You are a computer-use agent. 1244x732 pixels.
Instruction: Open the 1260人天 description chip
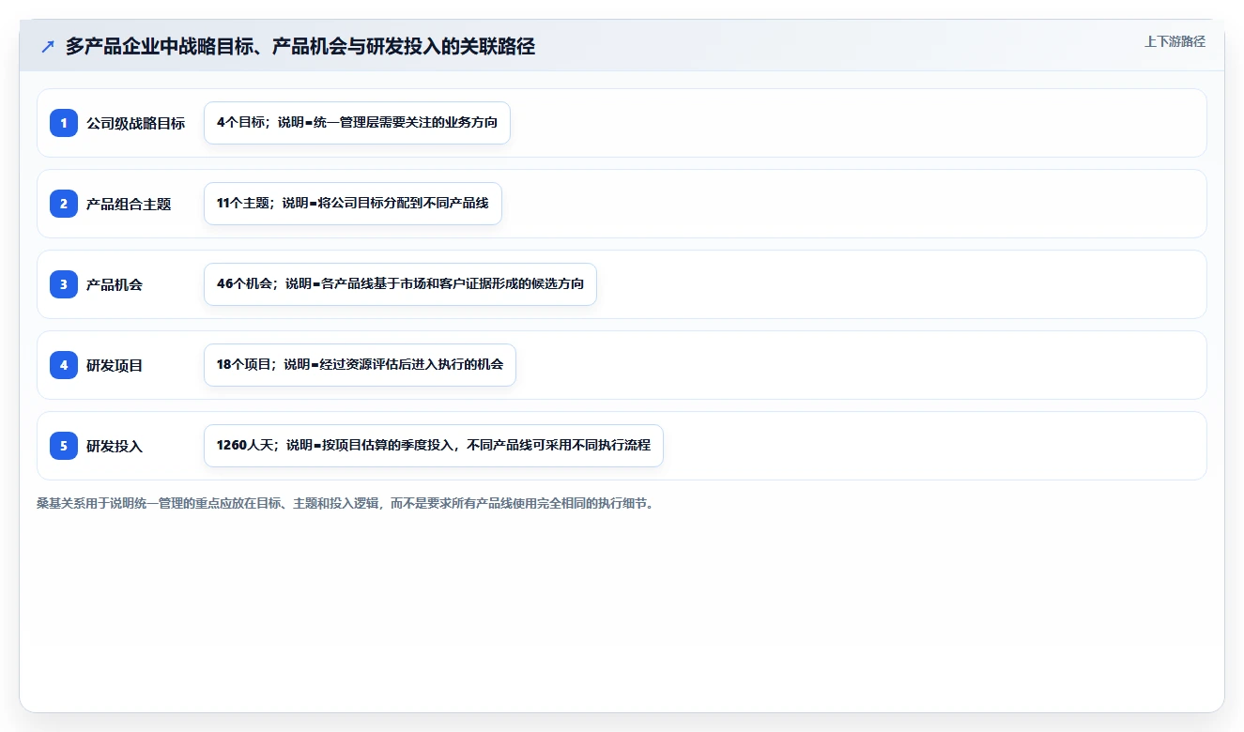click(x=434, y=446)
